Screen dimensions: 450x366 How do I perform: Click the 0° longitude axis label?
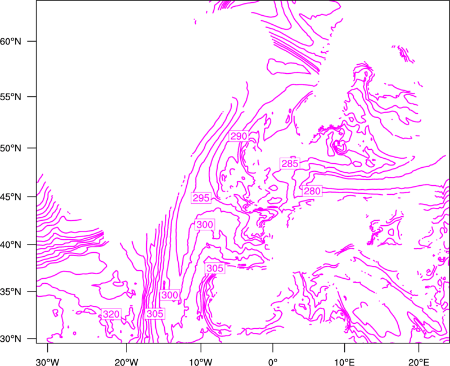[273, 362]
